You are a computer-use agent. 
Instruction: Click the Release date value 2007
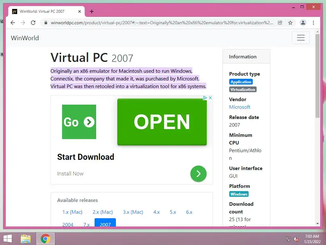234,125
